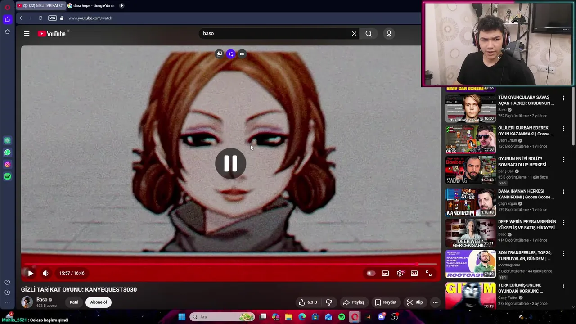The image size is (576, 324).
Task: Open the YouTube hamburger guide menu
Action: pos(27,34)
